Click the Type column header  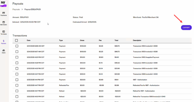pyautogui.click(x=61, y=40)
